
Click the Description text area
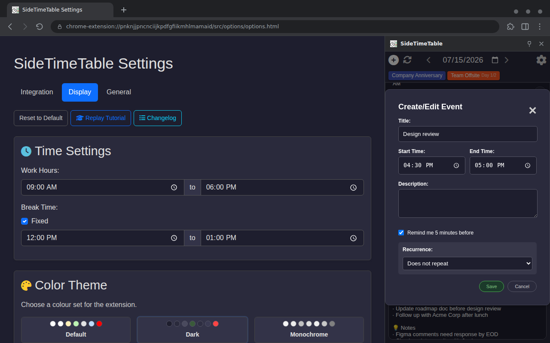tap(467, 203)
